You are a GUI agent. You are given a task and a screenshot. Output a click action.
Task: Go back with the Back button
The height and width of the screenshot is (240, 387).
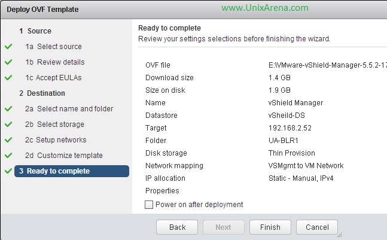pyautogui.click(x=177, y=227)
